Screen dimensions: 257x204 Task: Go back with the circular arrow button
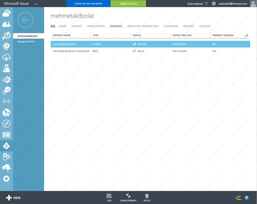tap(25, 20)
